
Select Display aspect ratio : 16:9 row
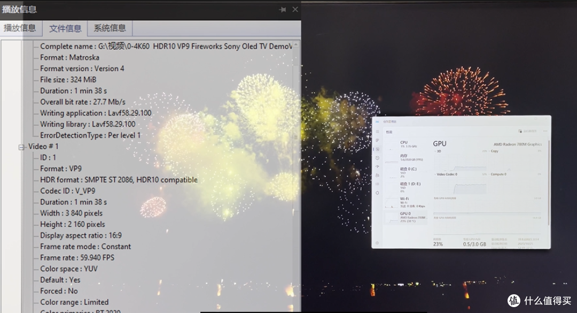click(81, 235)
